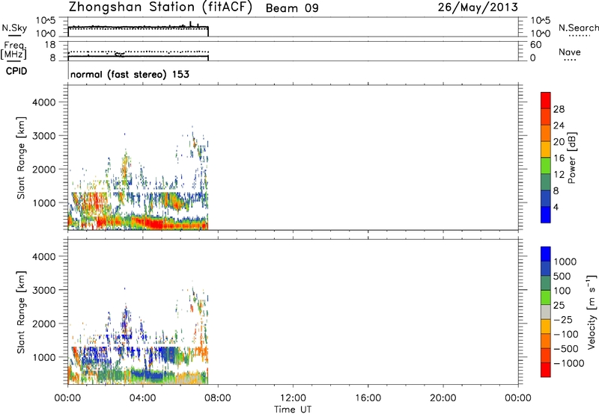Viewport: 599px width, 414px height.
Task: Click the '18' frequency axis tick label
Action: click(x=50, y=45)
